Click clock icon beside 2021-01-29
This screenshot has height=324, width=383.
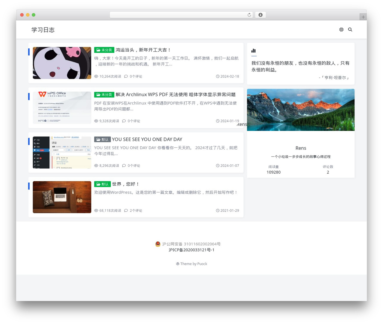pos(218,211)
